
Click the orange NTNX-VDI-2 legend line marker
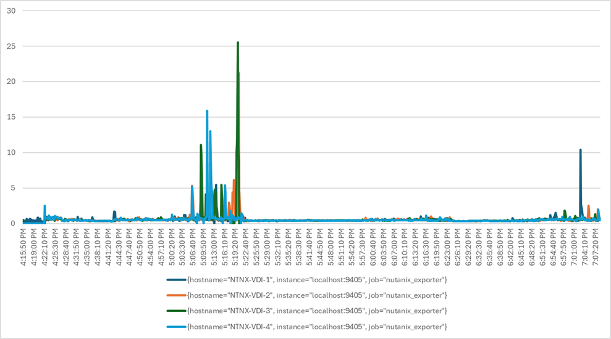[177, 295]
